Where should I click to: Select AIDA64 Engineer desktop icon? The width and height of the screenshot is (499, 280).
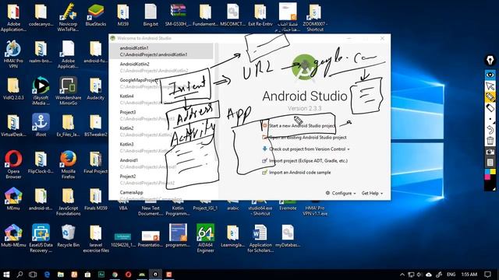[205, 238]
